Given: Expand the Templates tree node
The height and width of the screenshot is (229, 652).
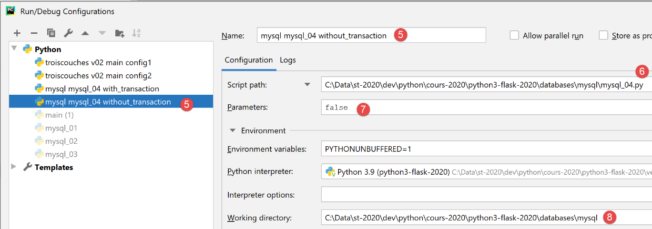Looking at the screenshot, I should pos(14,167).
